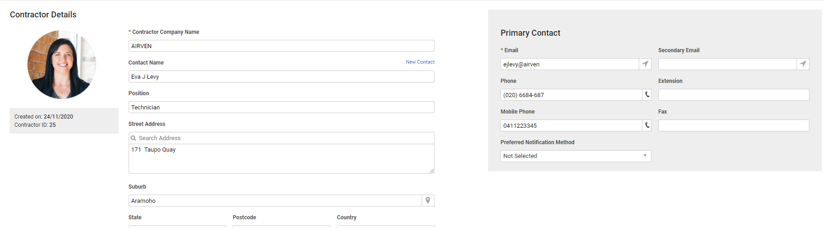Click the Search Address box
Viewport: 825px width, 228px height.
[x=282, y=138]
